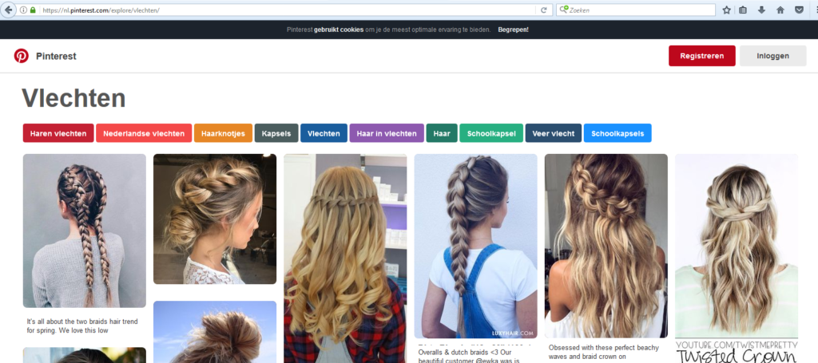Viewport: 818px width, 363px height.
Task: Open the site information icon
Action: [x=23, y=10]
